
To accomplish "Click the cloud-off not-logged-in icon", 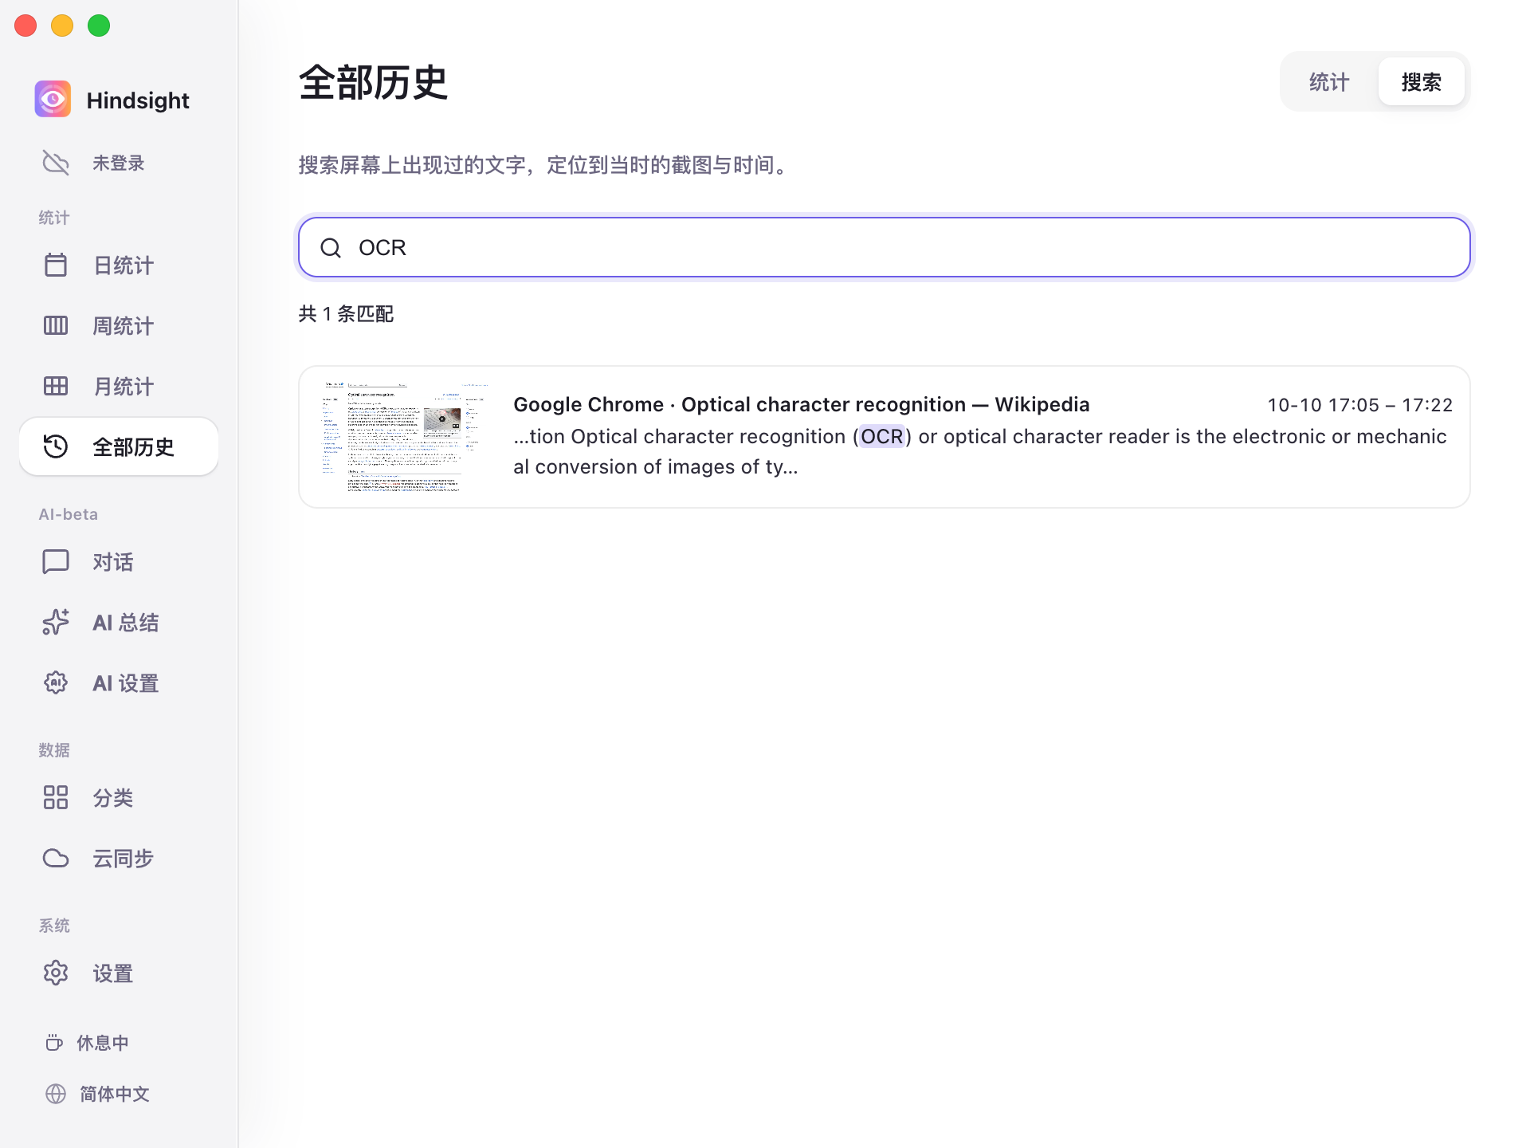I will (x=56, y=163).
